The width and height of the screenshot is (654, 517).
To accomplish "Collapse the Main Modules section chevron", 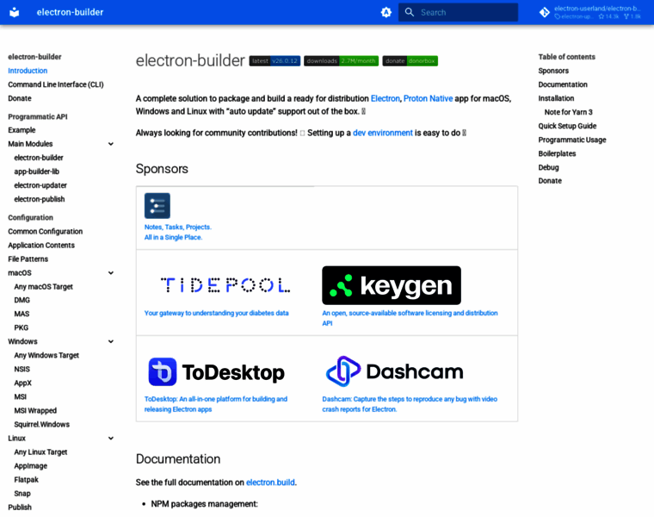I will click(111, 144).
